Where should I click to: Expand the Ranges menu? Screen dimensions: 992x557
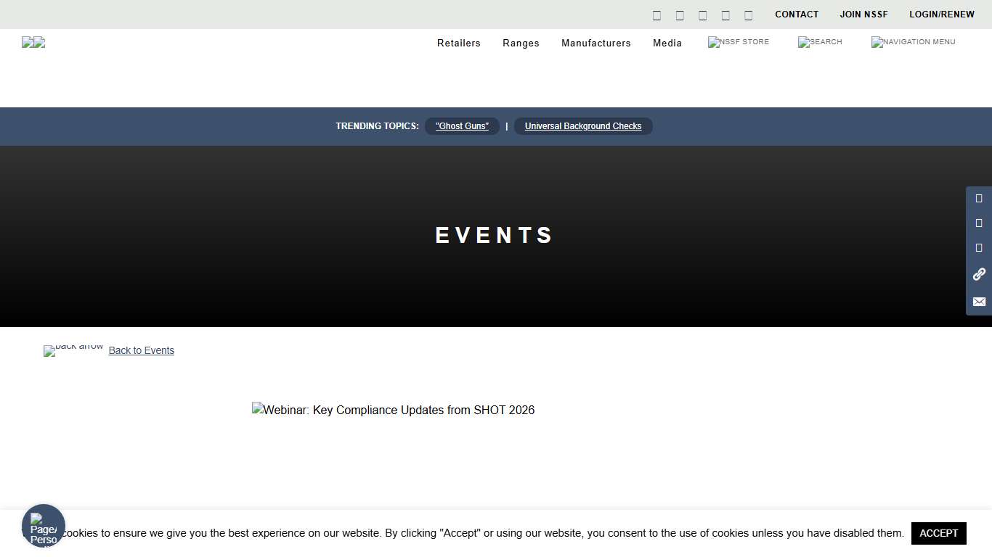521,43
